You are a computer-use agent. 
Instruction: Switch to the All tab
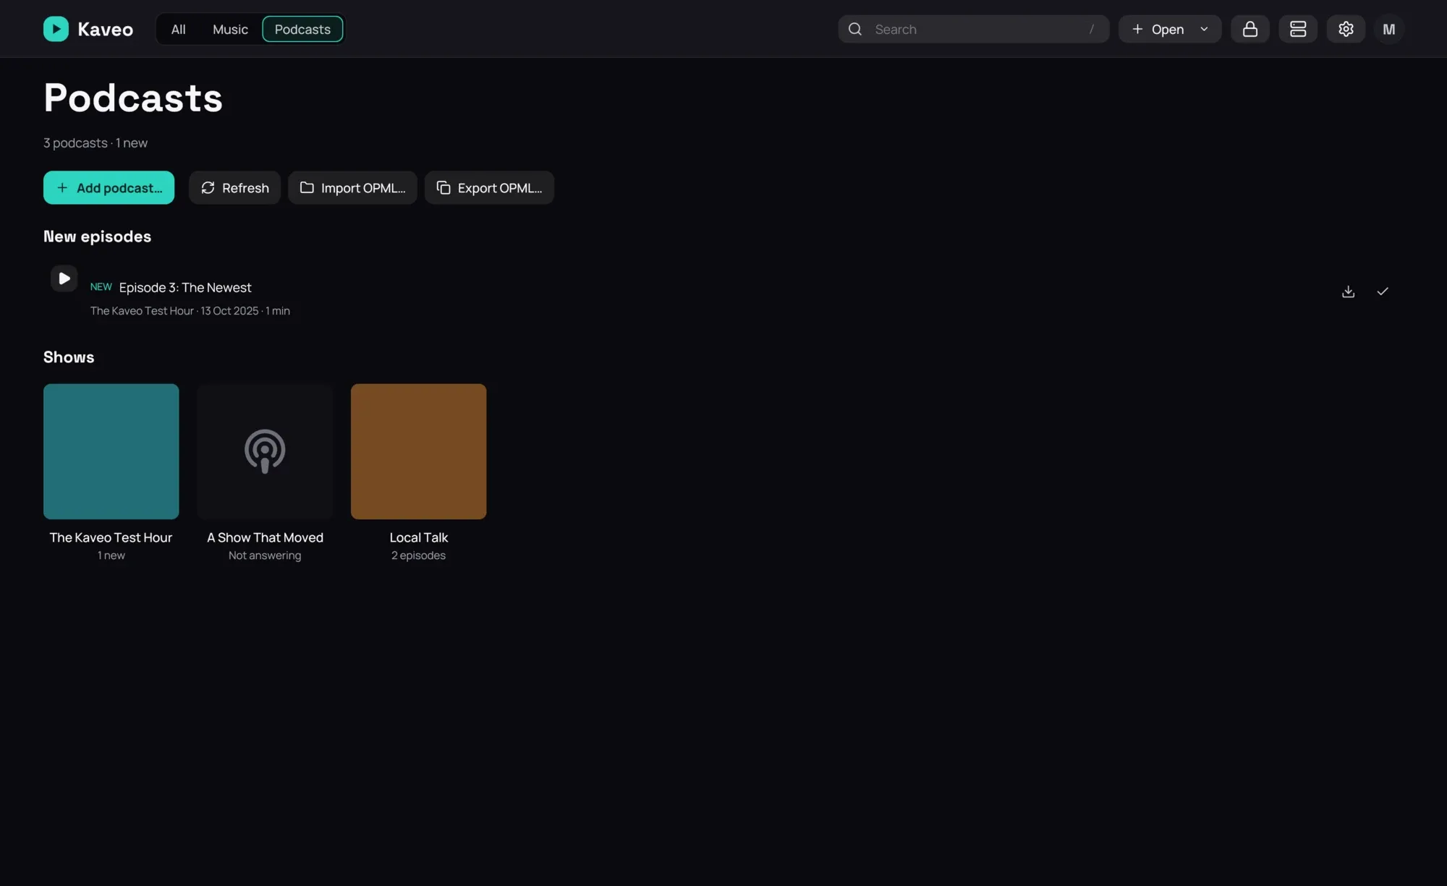pyautogui.click(x=178, y=29)
